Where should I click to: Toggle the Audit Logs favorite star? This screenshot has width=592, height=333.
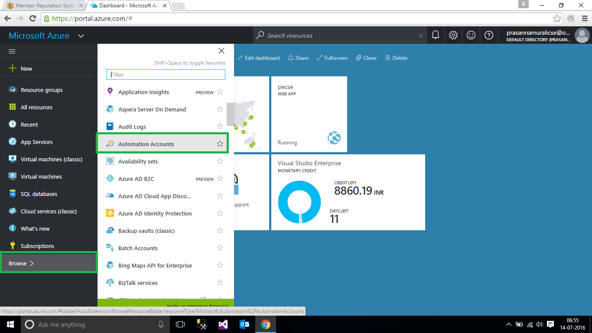pyautogui.click(x=220, y=127)
